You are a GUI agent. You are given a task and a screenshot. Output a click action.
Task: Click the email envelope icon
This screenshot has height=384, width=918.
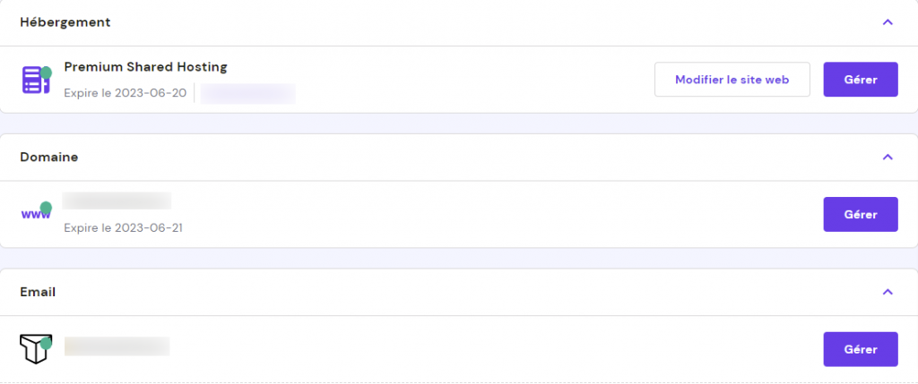[33, 350]
